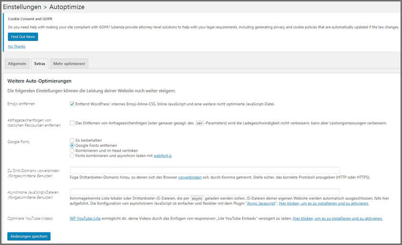402x245 pixels.
Task: Switch to the Allgemein tab
Action: click(17, 64)
